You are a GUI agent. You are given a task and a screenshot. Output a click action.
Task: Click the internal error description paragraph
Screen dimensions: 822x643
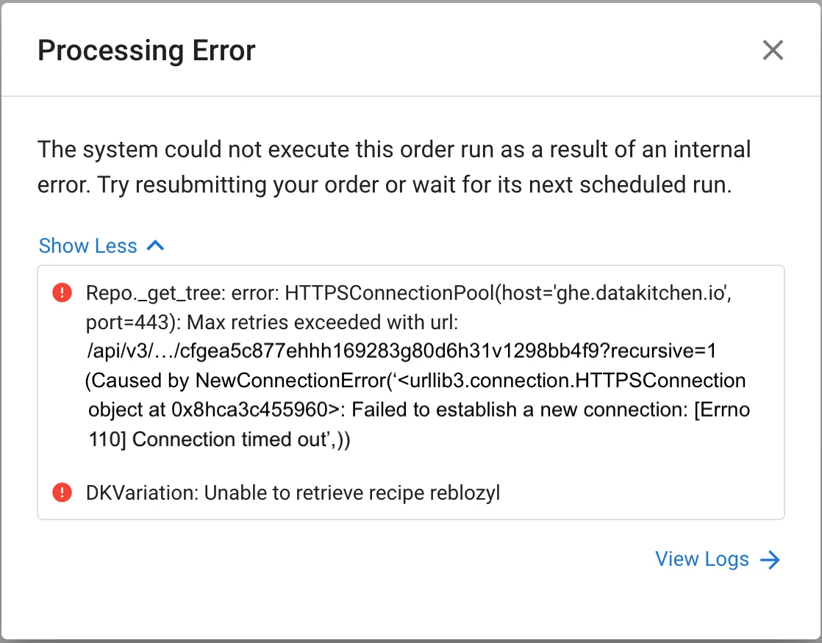click(394, 167)
